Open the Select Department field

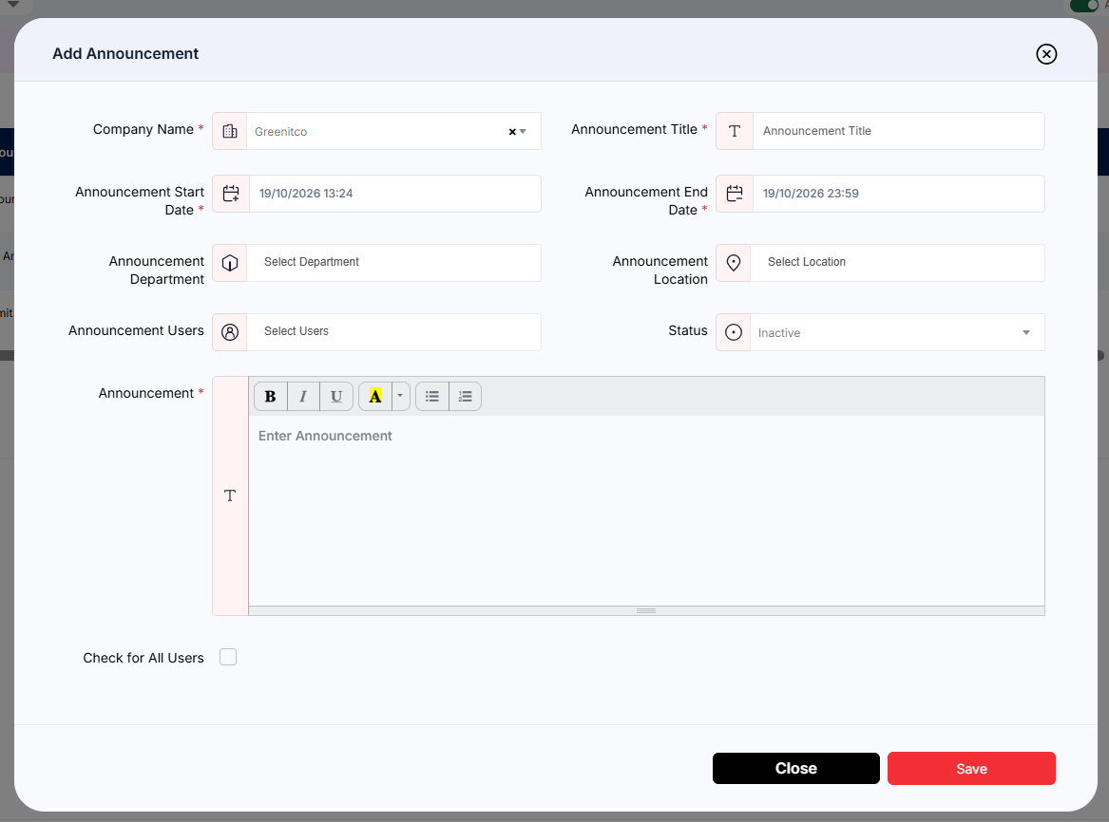pyautogui.click(x=394, y=263)
